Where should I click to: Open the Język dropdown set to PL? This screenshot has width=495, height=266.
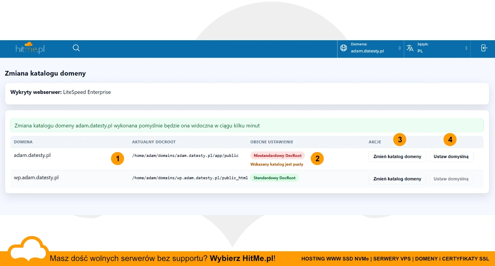[437, 48]
